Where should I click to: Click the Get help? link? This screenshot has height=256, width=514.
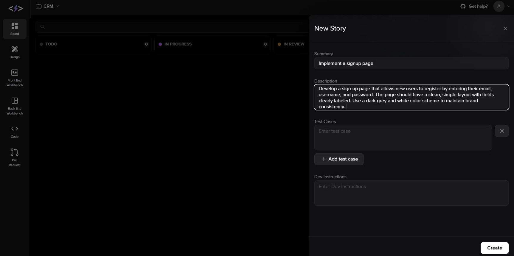pyautogui.click(x=478, y=6)
